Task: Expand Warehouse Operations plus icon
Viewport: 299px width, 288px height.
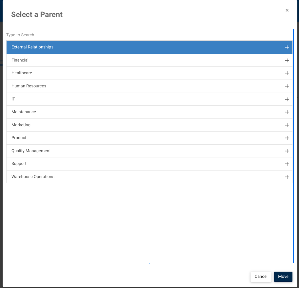Action: coord(287,177)
